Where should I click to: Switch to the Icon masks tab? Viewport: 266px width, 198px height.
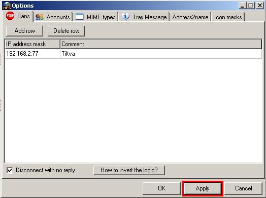coord(228,17)
